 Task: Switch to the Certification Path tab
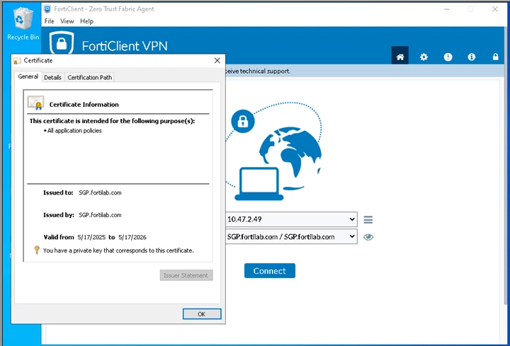coord(89,77)
